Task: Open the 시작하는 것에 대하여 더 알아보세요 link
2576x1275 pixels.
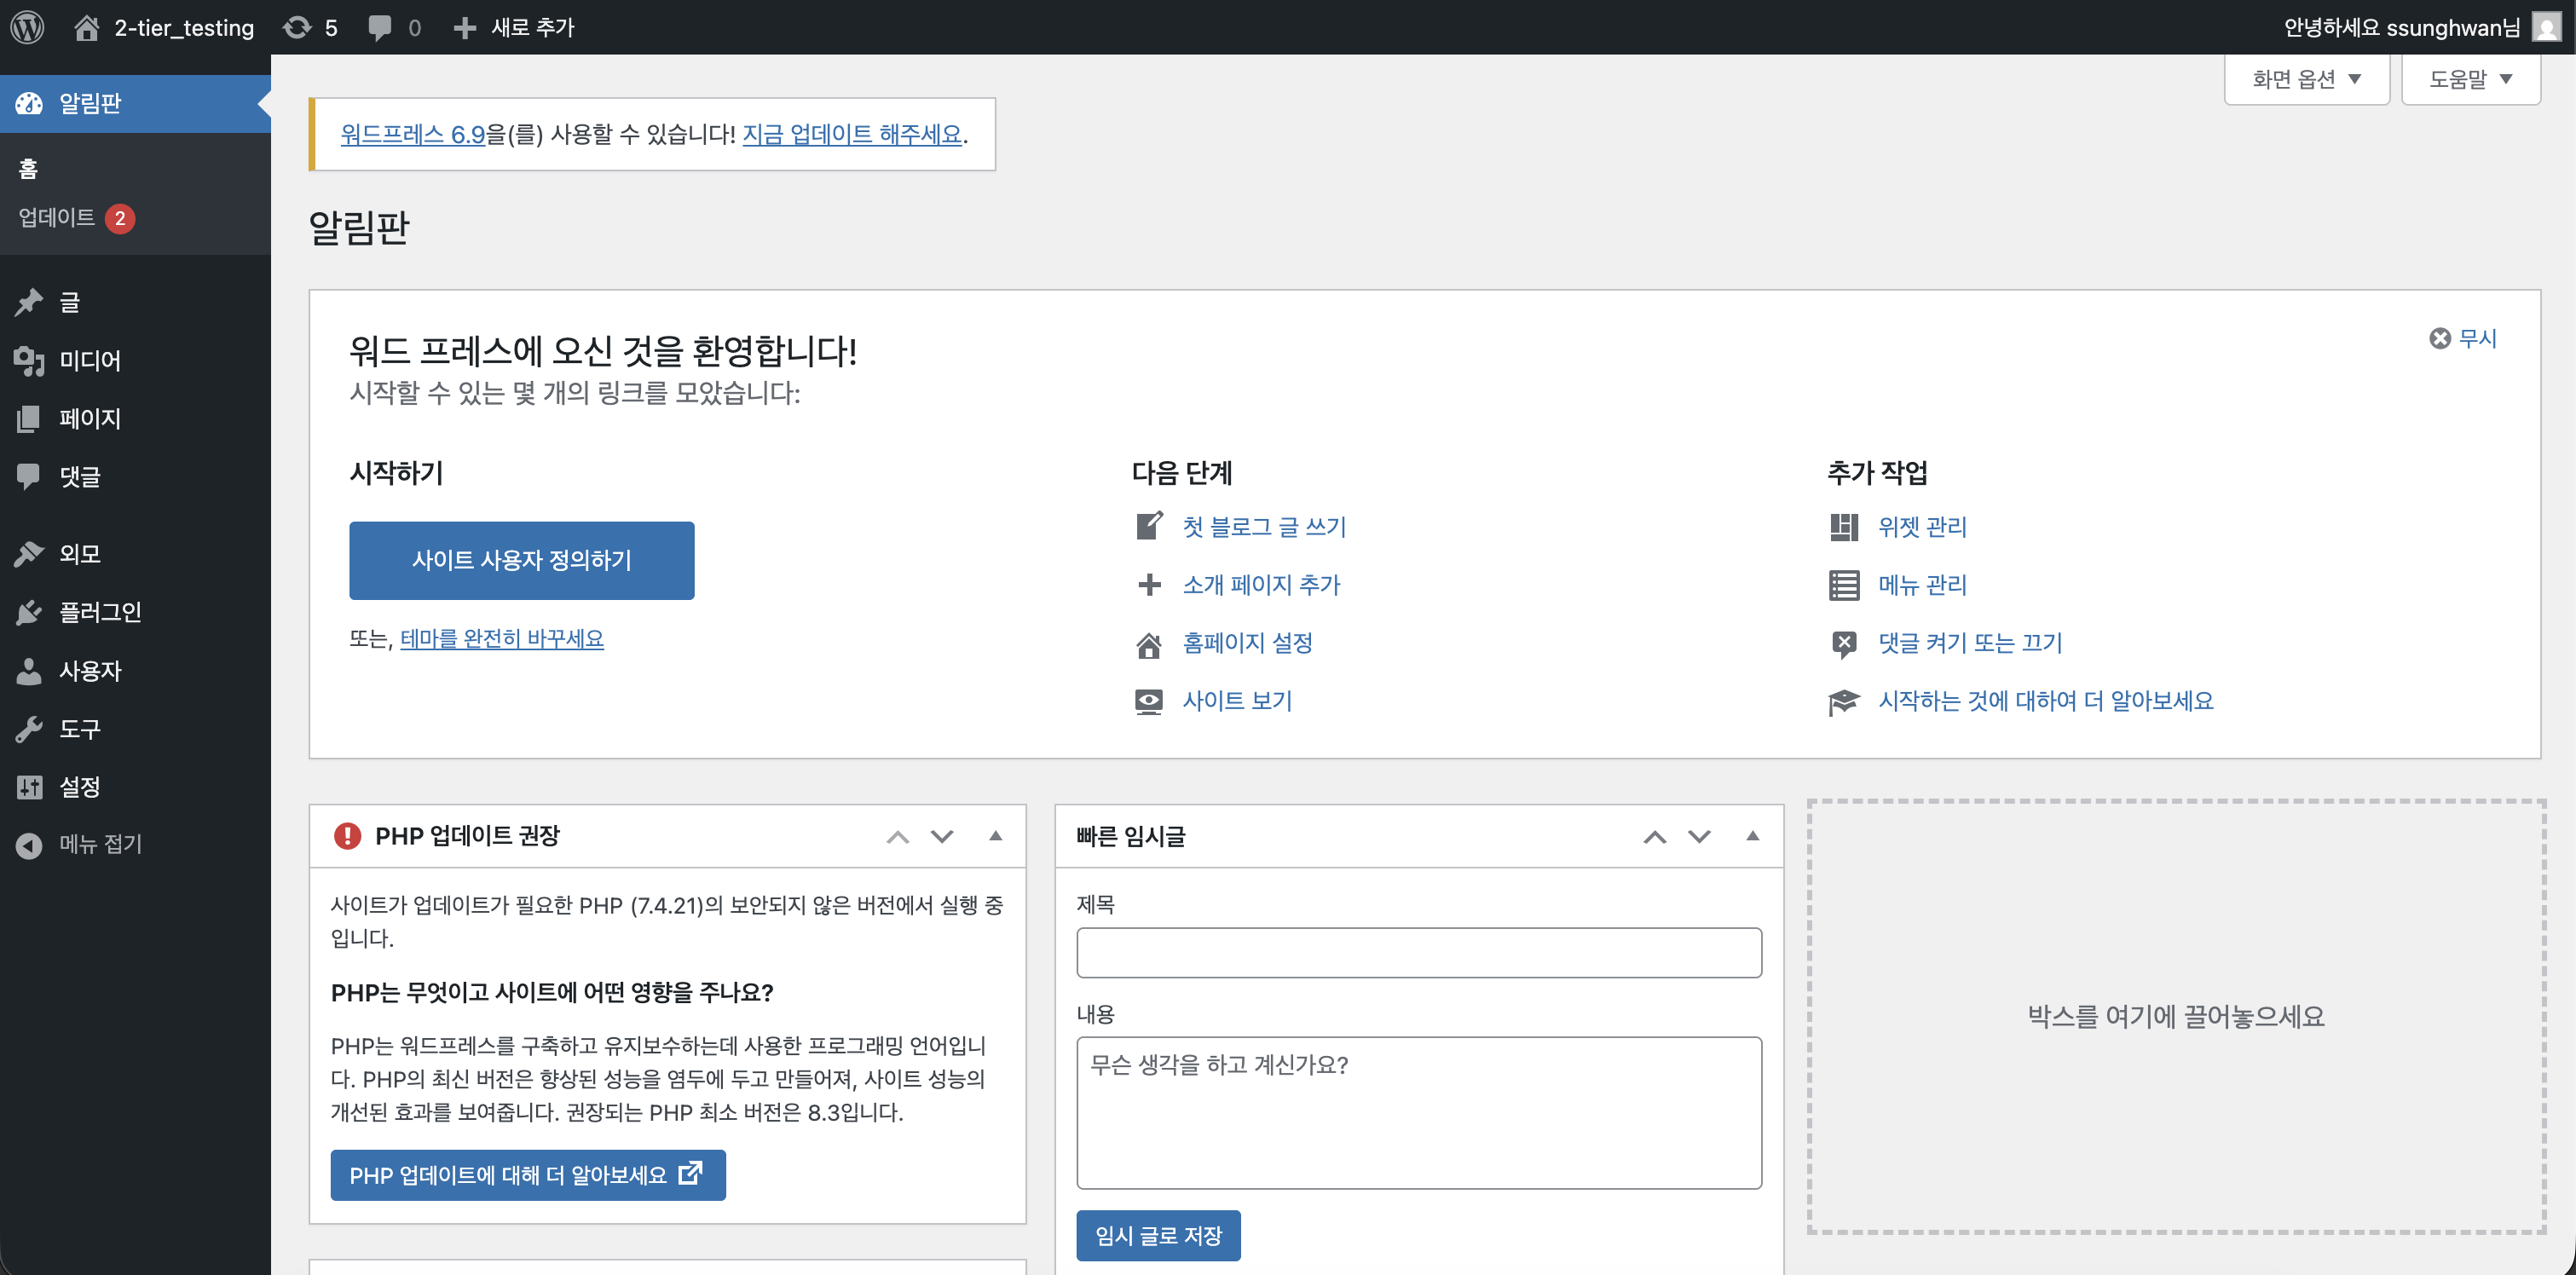Action: (2046, 701)
